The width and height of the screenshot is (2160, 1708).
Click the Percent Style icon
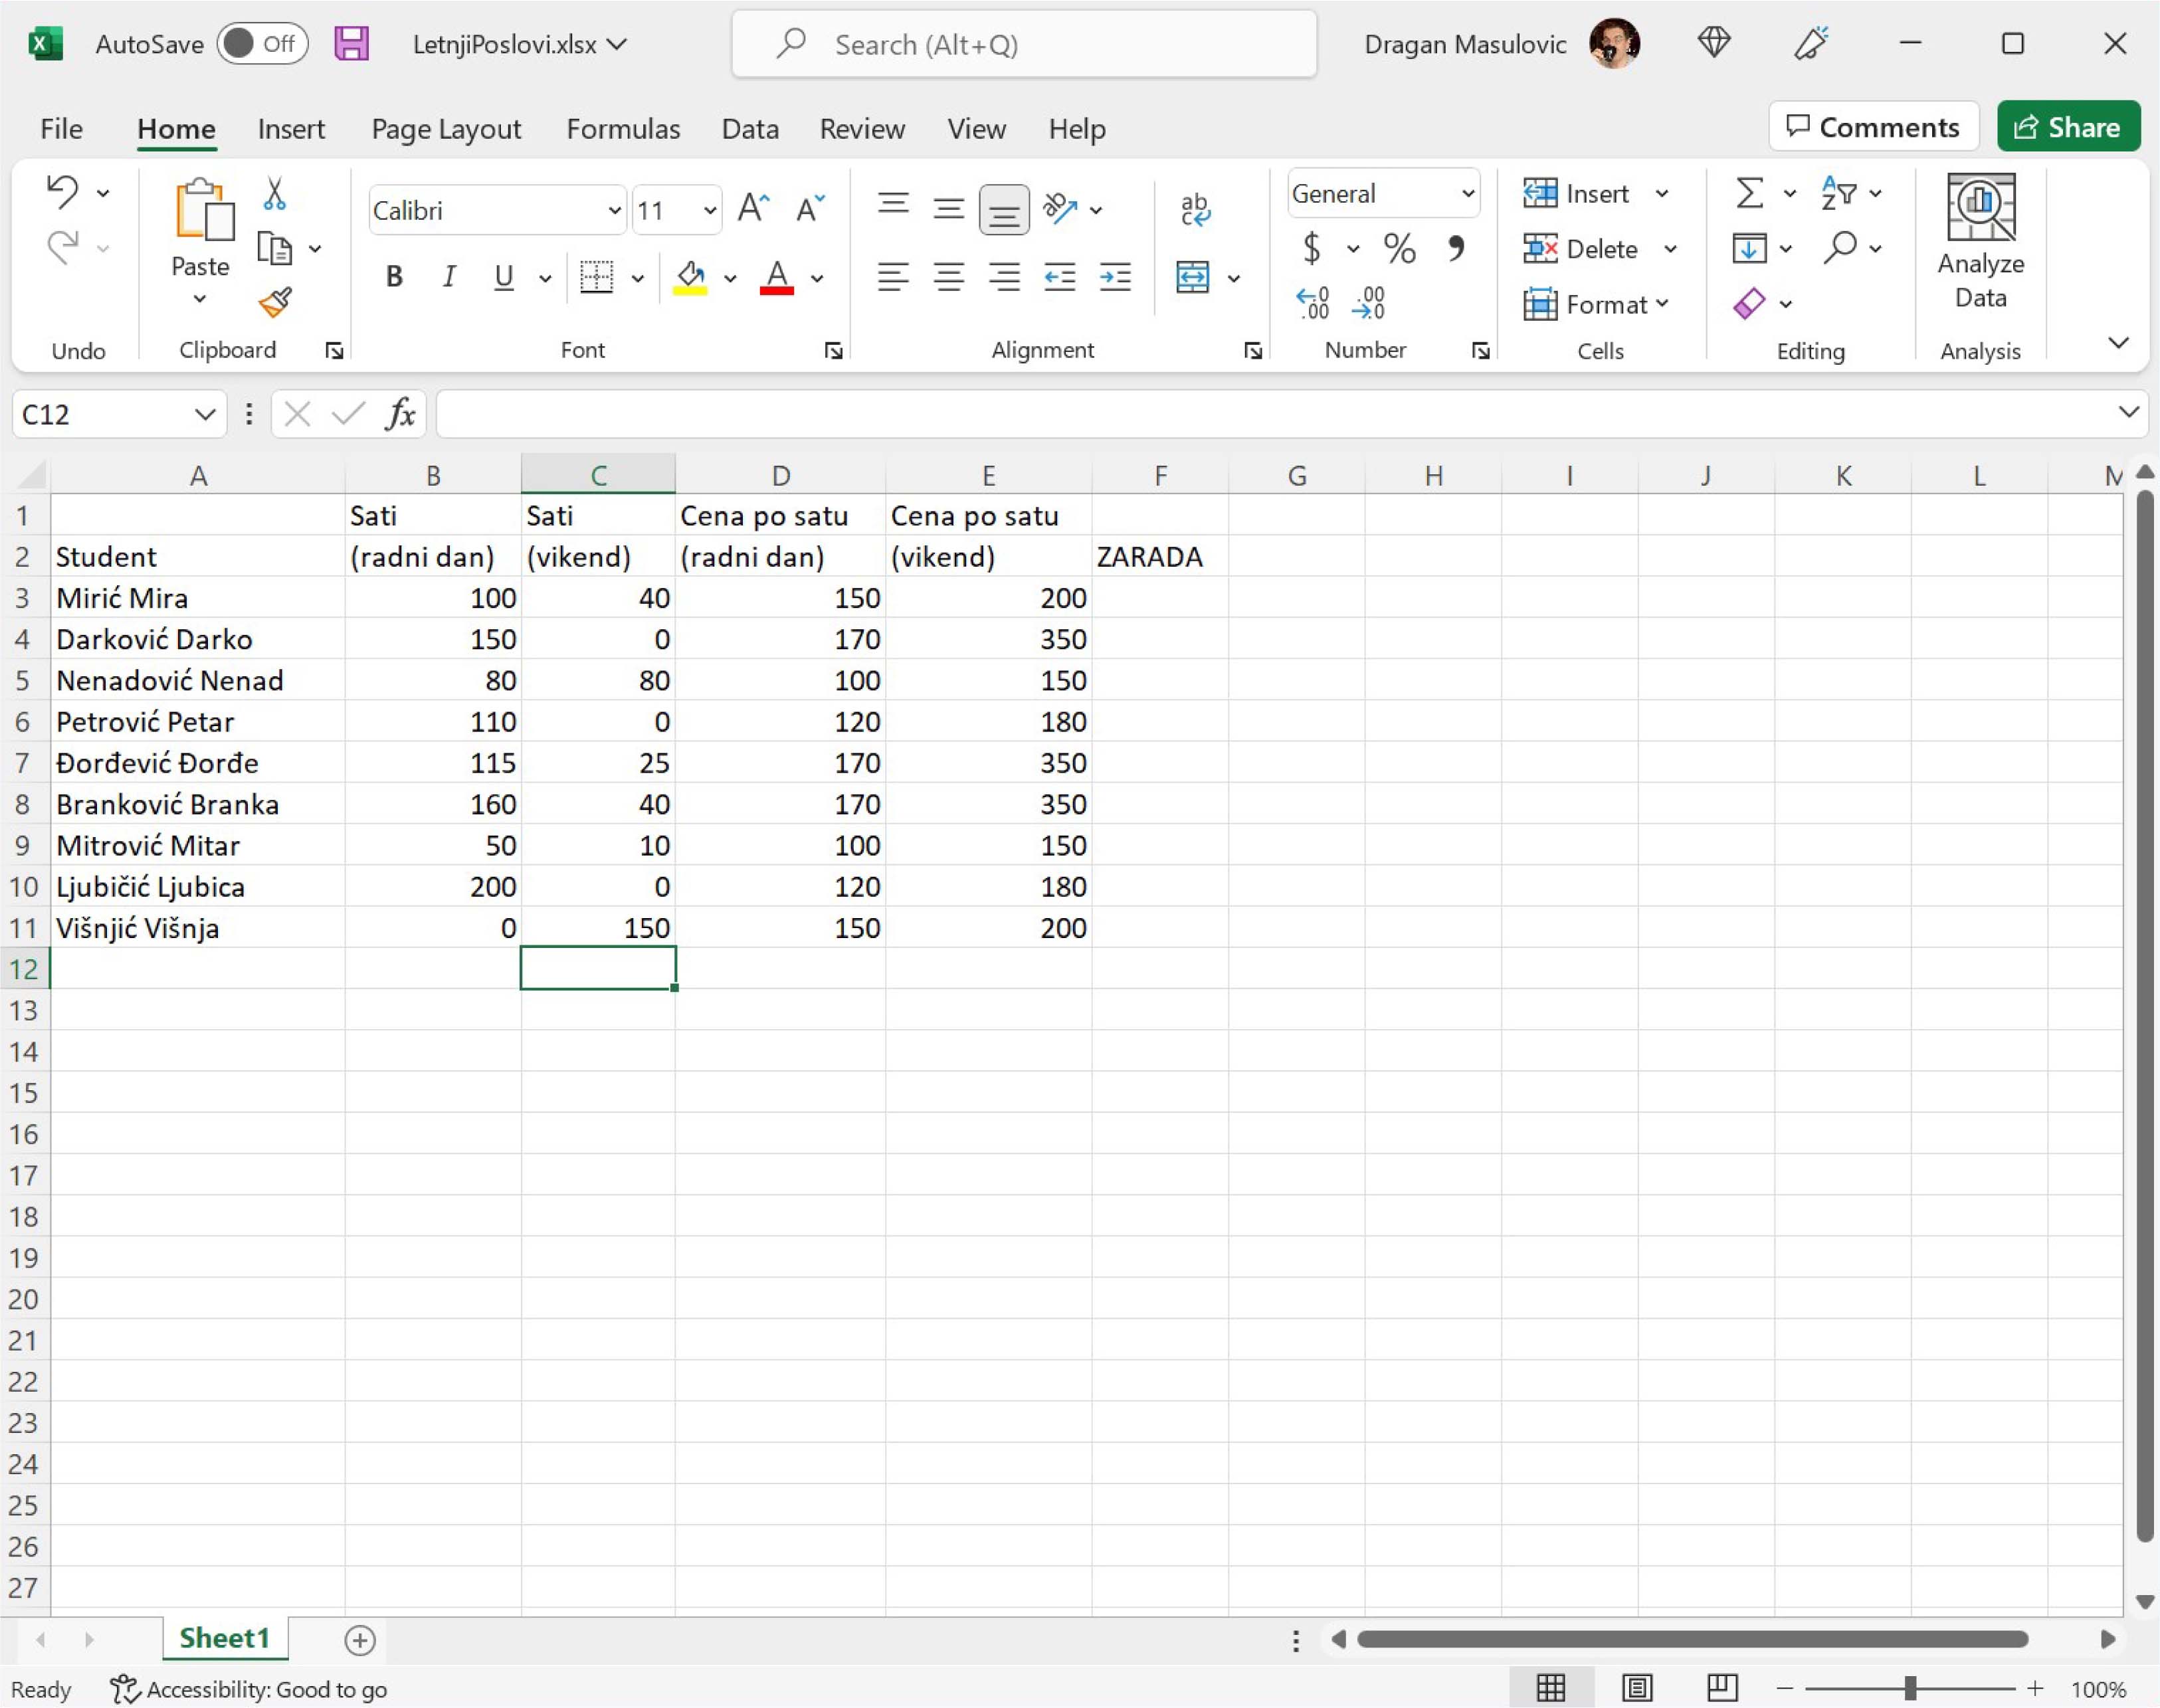(x=1399, y=248)
